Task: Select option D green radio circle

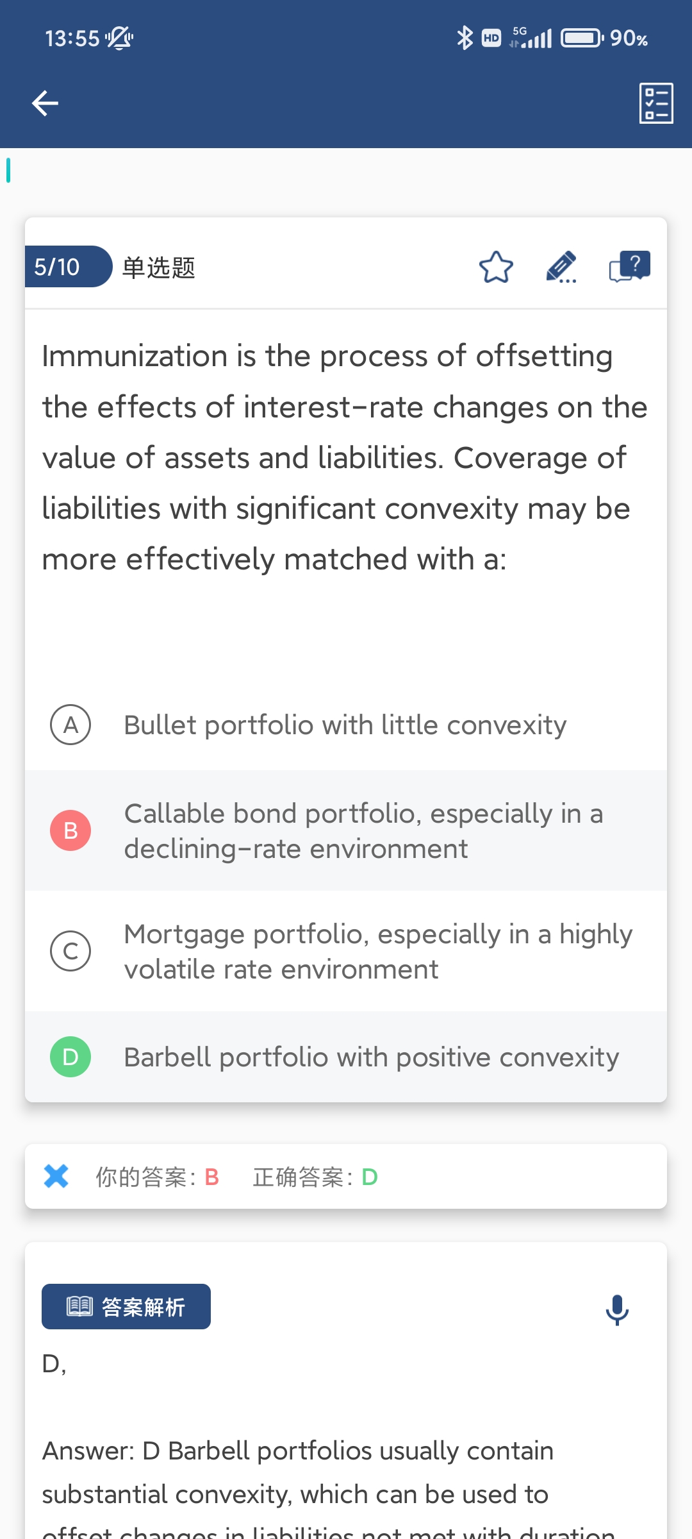Action: click(x=70, y=1057)
